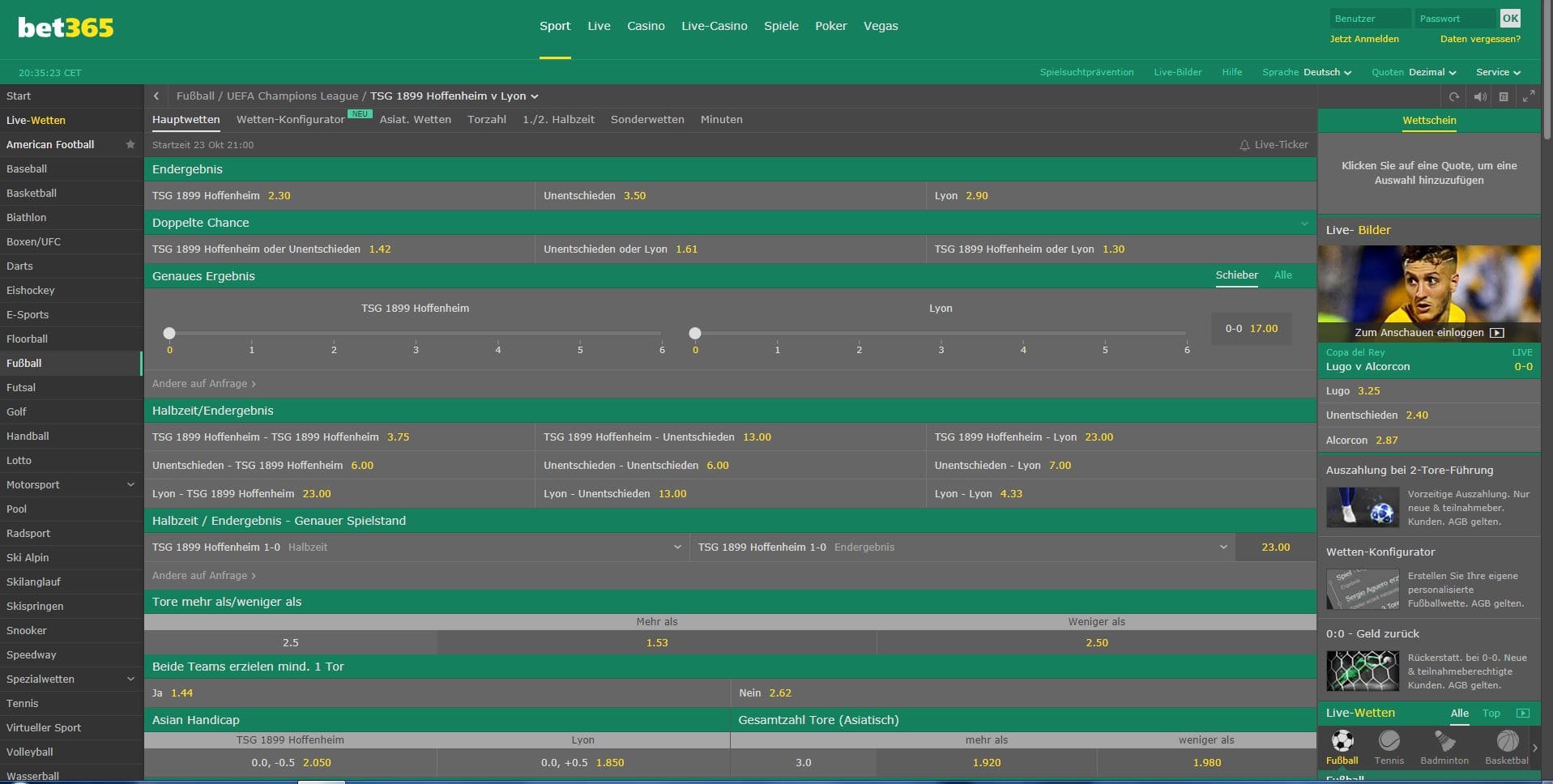Image resolution: width=1553 pixels, height=784 pixels.
Task: Click the Benutzer username field
Action: [1370, 18]
